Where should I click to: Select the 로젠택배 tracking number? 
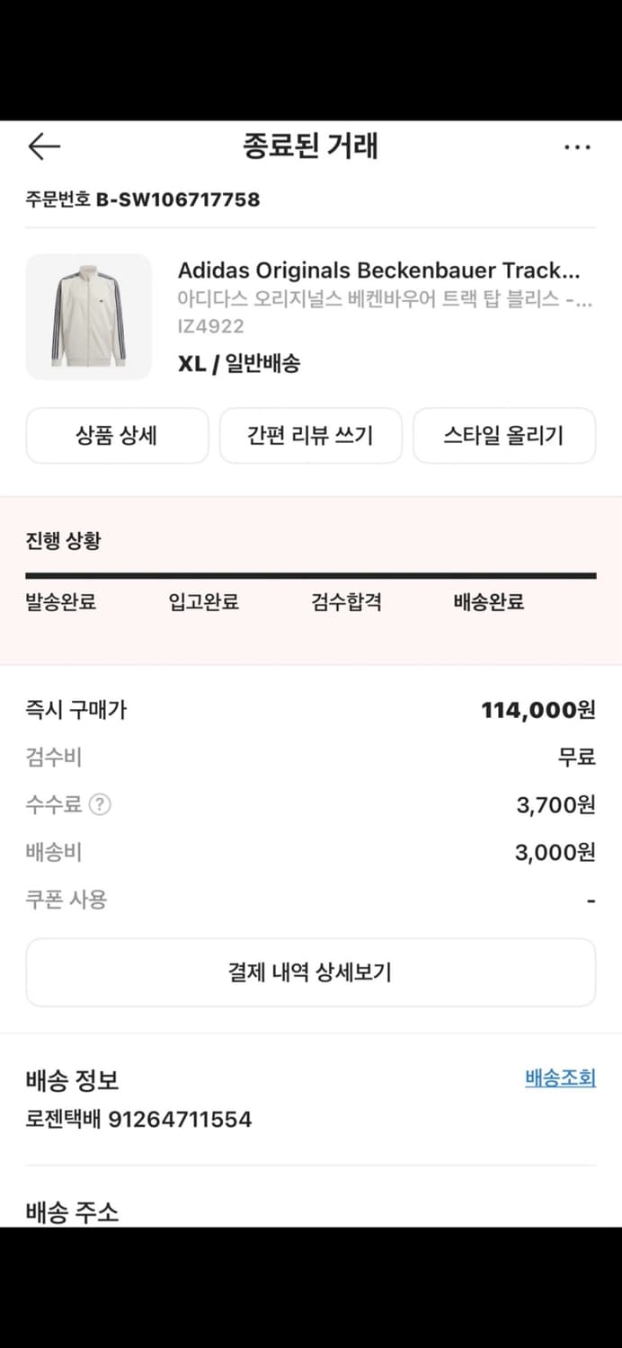click(x=137, y=1120)
